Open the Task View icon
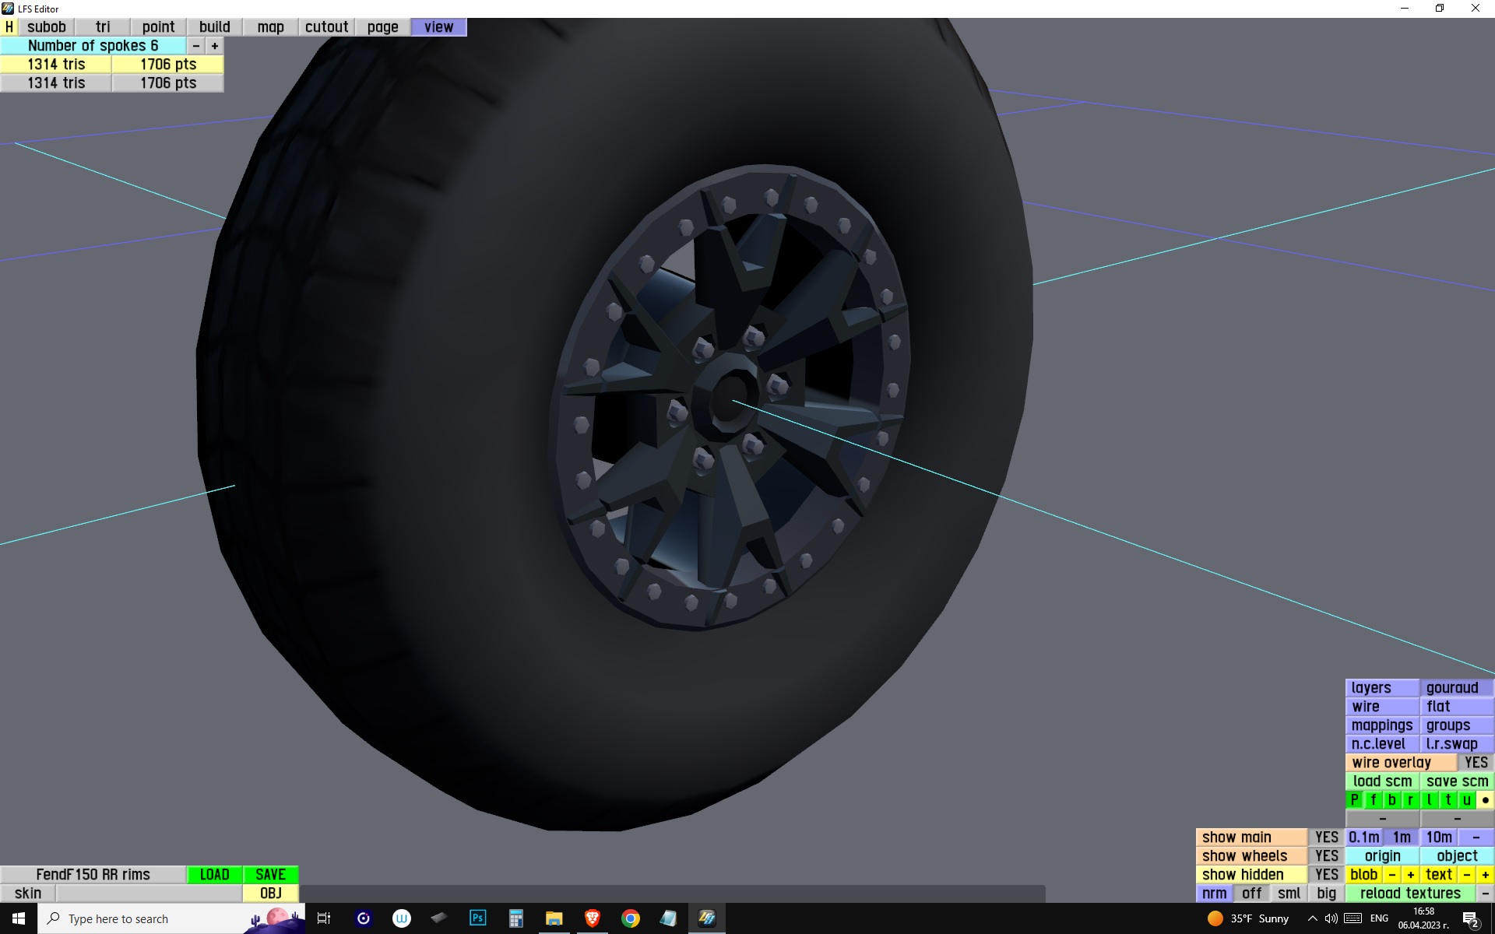 coord(324,918)
